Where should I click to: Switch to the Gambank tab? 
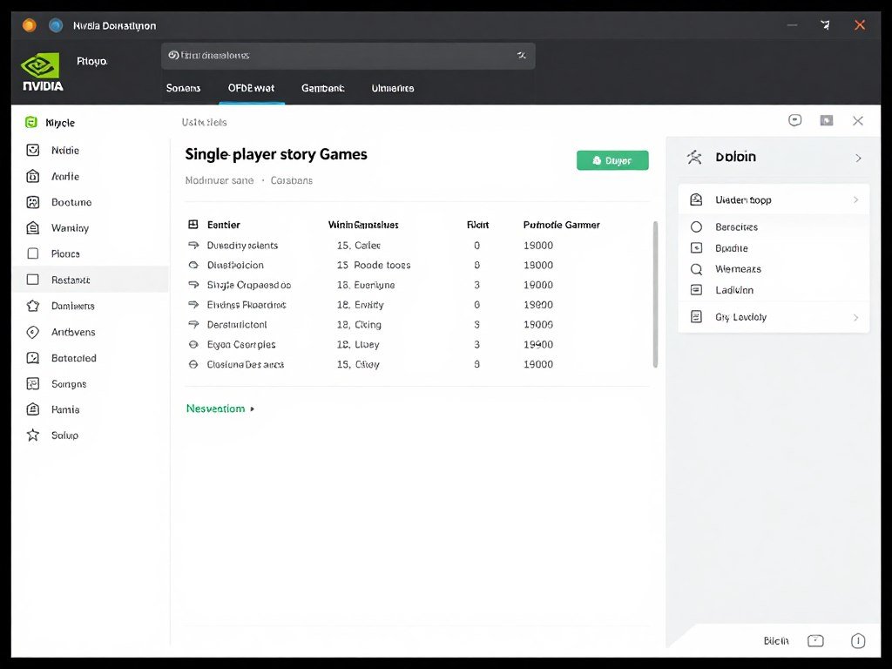322,88
